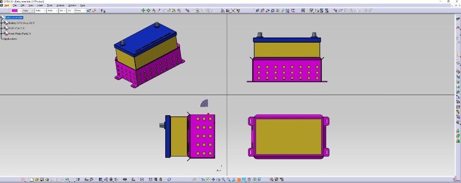Click the New document icon in bottom toolbar

[x=32, y=180]
